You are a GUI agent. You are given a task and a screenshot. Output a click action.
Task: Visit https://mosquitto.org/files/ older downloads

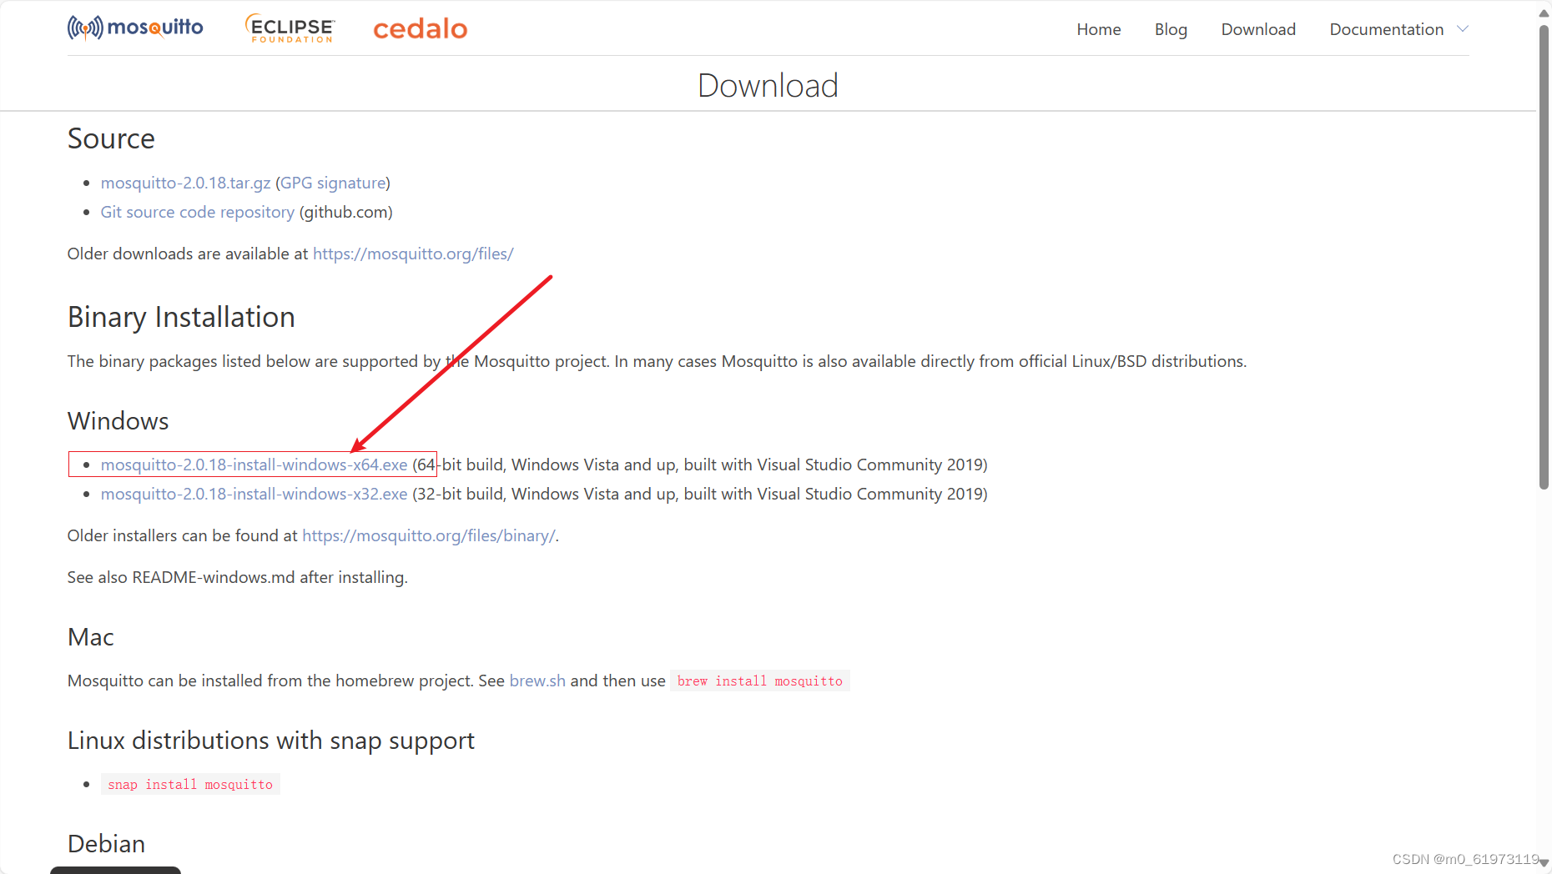coord(413,254)
